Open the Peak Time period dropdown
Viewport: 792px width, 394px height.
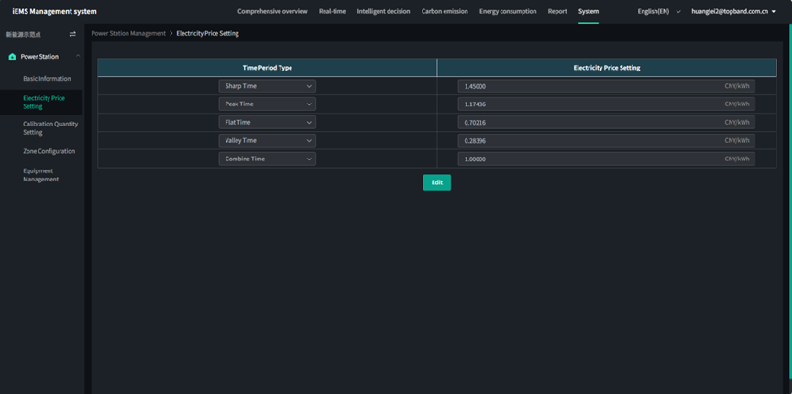click(268, 104)
